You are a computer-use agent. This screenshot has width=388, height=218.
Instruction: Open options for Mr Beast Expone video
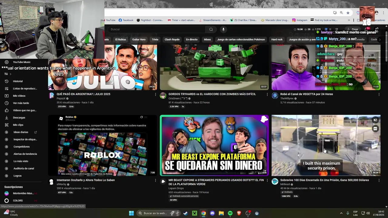[267, 180]
